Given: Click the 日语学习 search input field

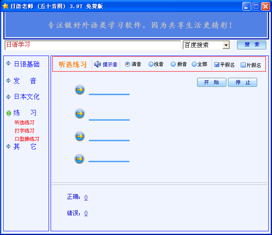Looking at the screenshot, I should point(93,45).
